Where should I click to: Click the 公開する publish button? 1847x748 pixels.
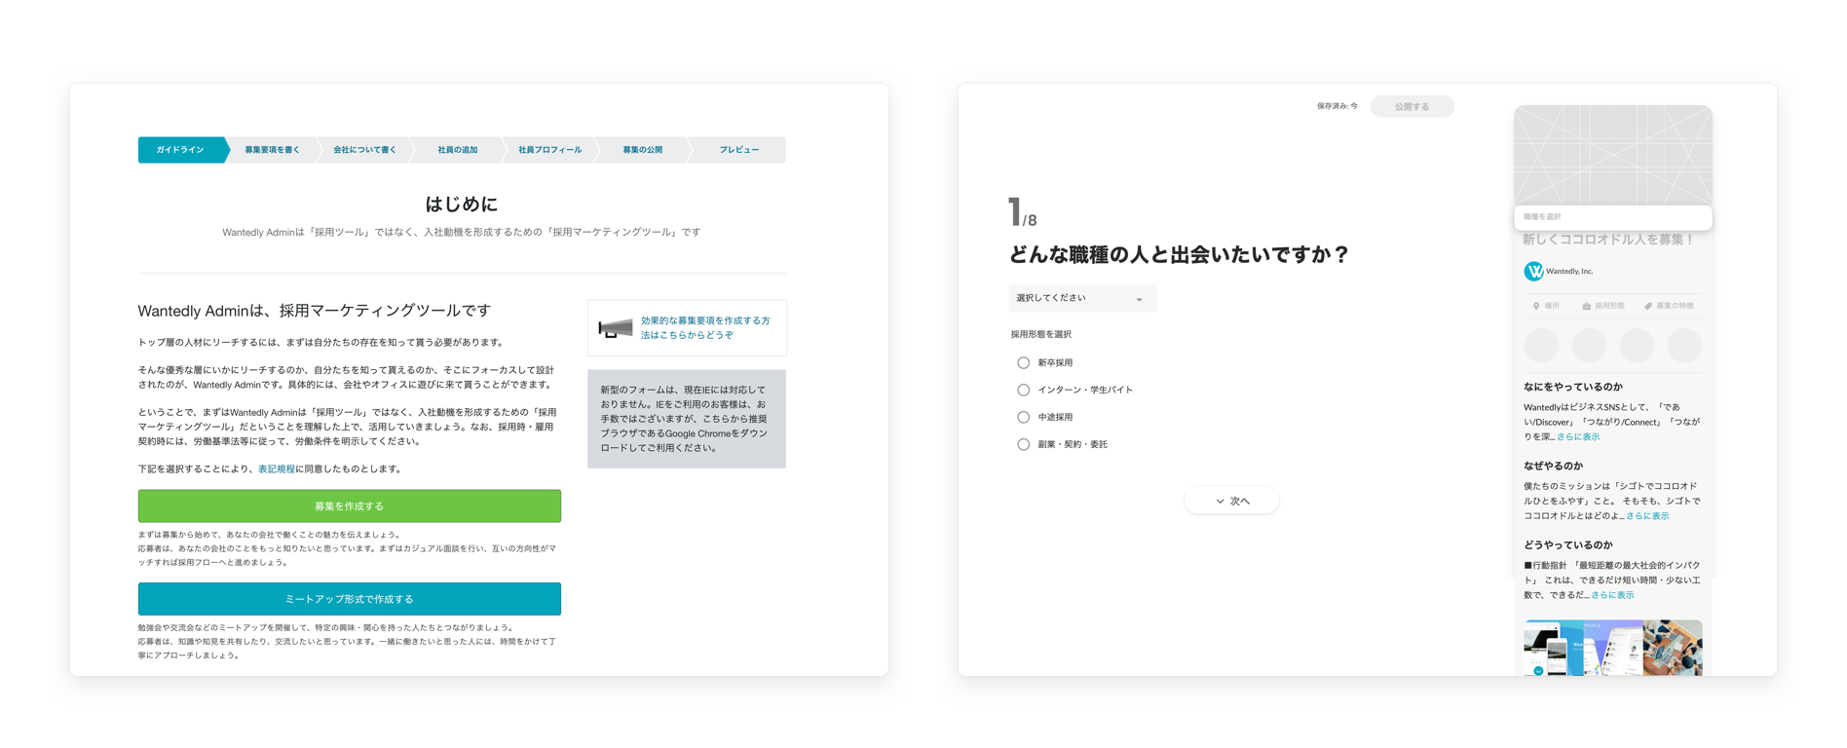pos(1412,106)
